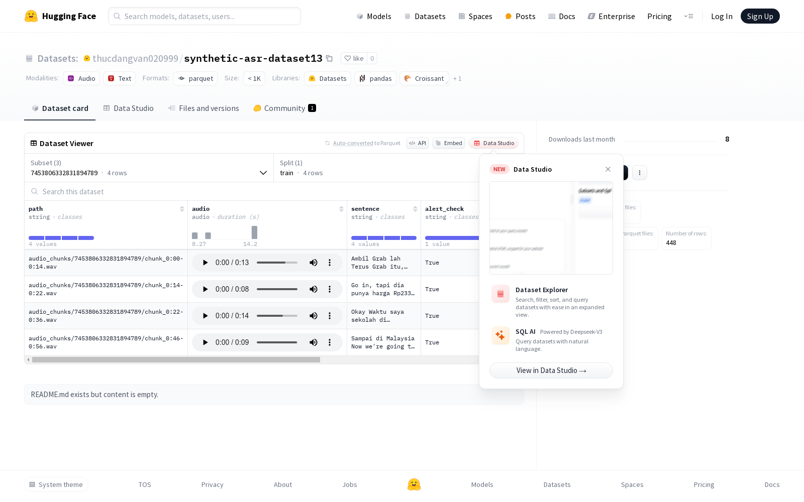
Task: Open more options for 0:08 audio
Action: (x=330, y=289)
